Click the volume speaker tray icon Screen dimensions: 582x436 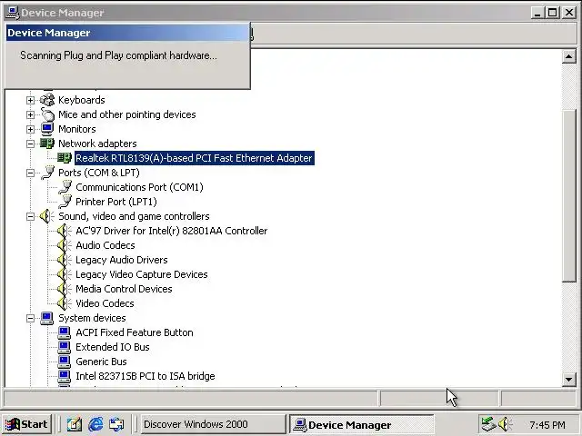pos(506,424)
